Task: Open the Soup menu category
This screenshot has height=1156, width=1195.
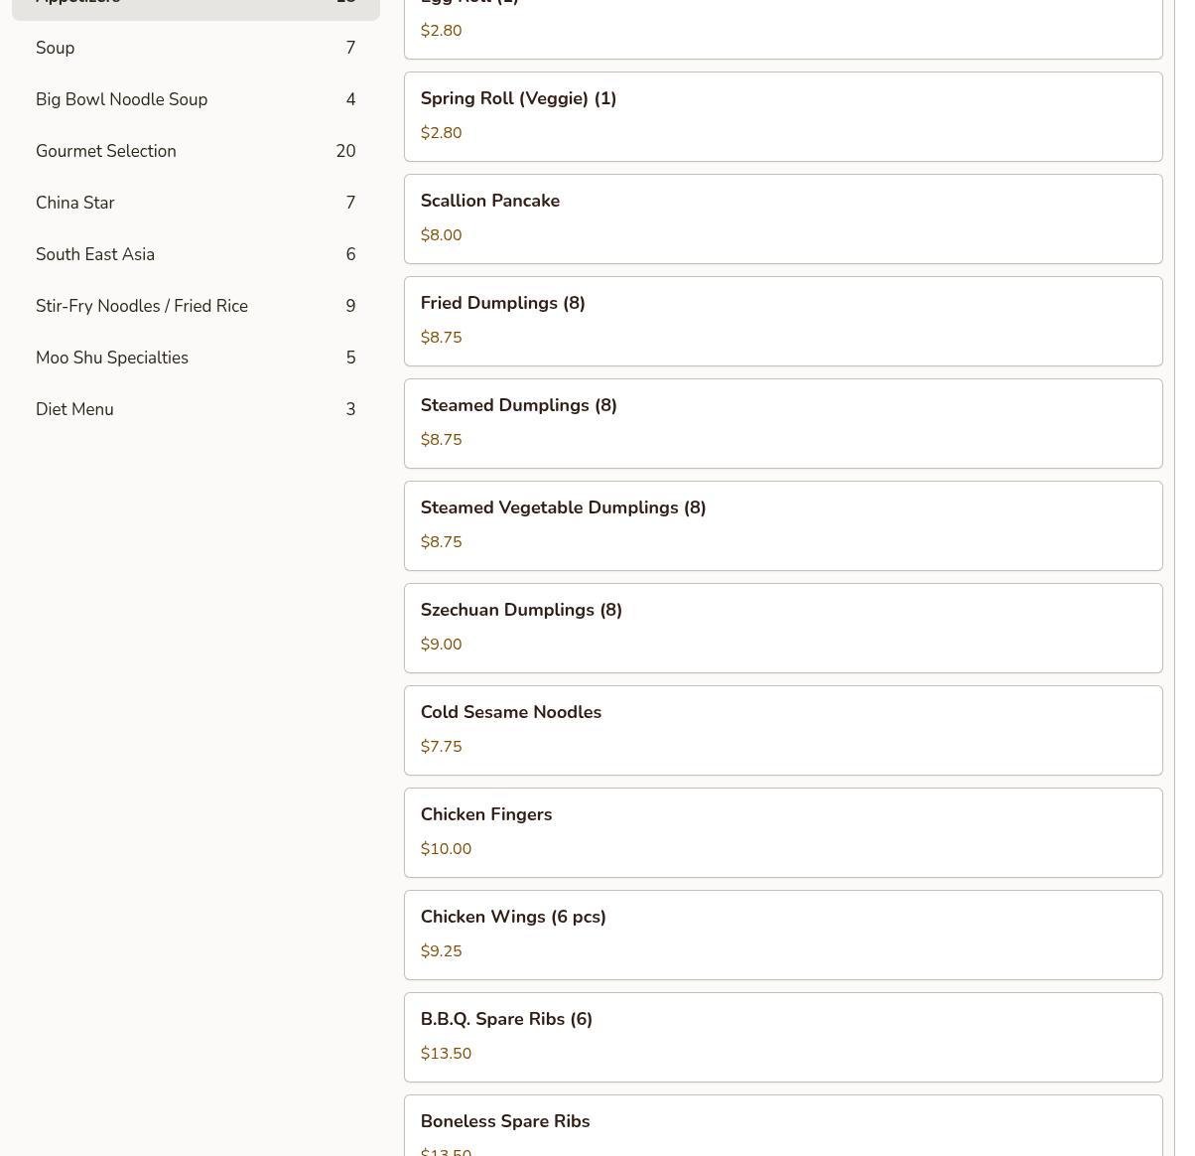Action: tap(196, 48)
